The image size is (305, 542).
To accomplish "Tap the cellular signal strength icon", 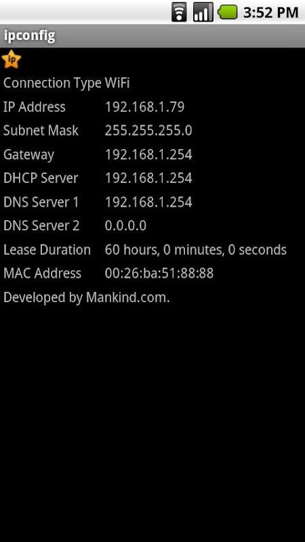I will coord(203,12).
